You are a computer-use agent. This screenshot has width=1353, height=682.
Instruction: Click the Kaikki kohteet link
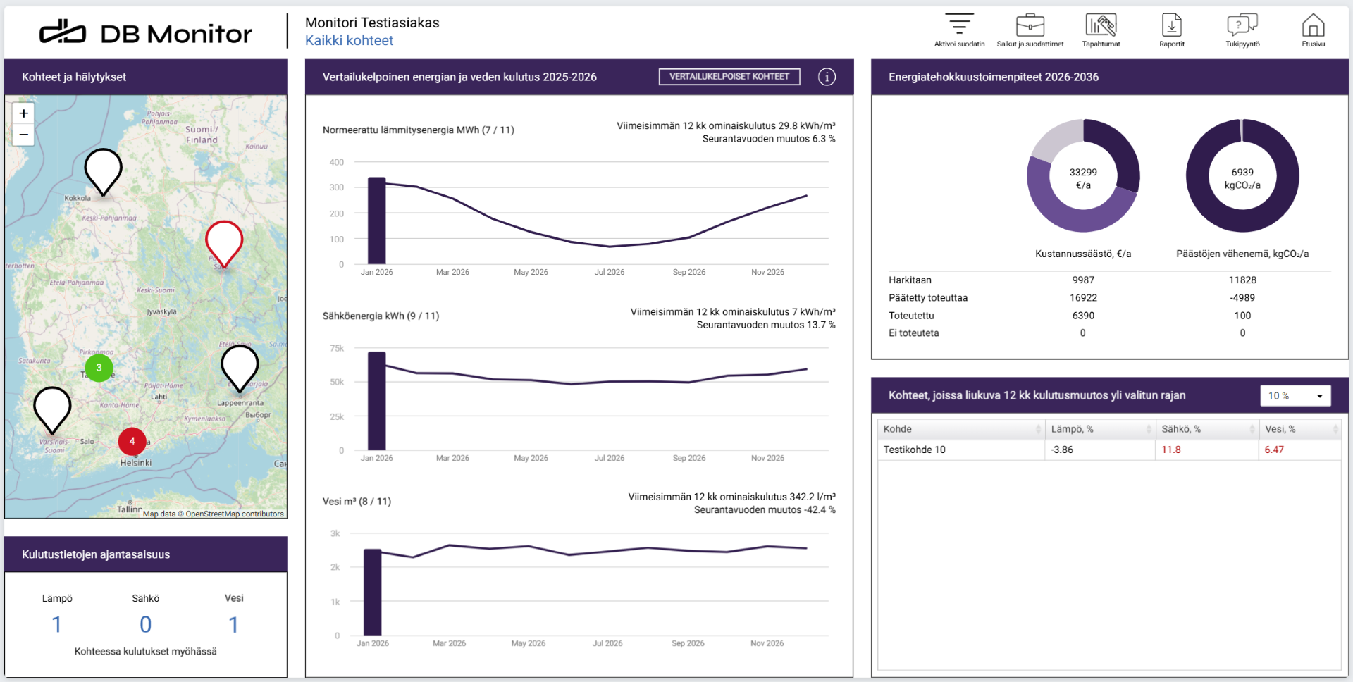349,41
